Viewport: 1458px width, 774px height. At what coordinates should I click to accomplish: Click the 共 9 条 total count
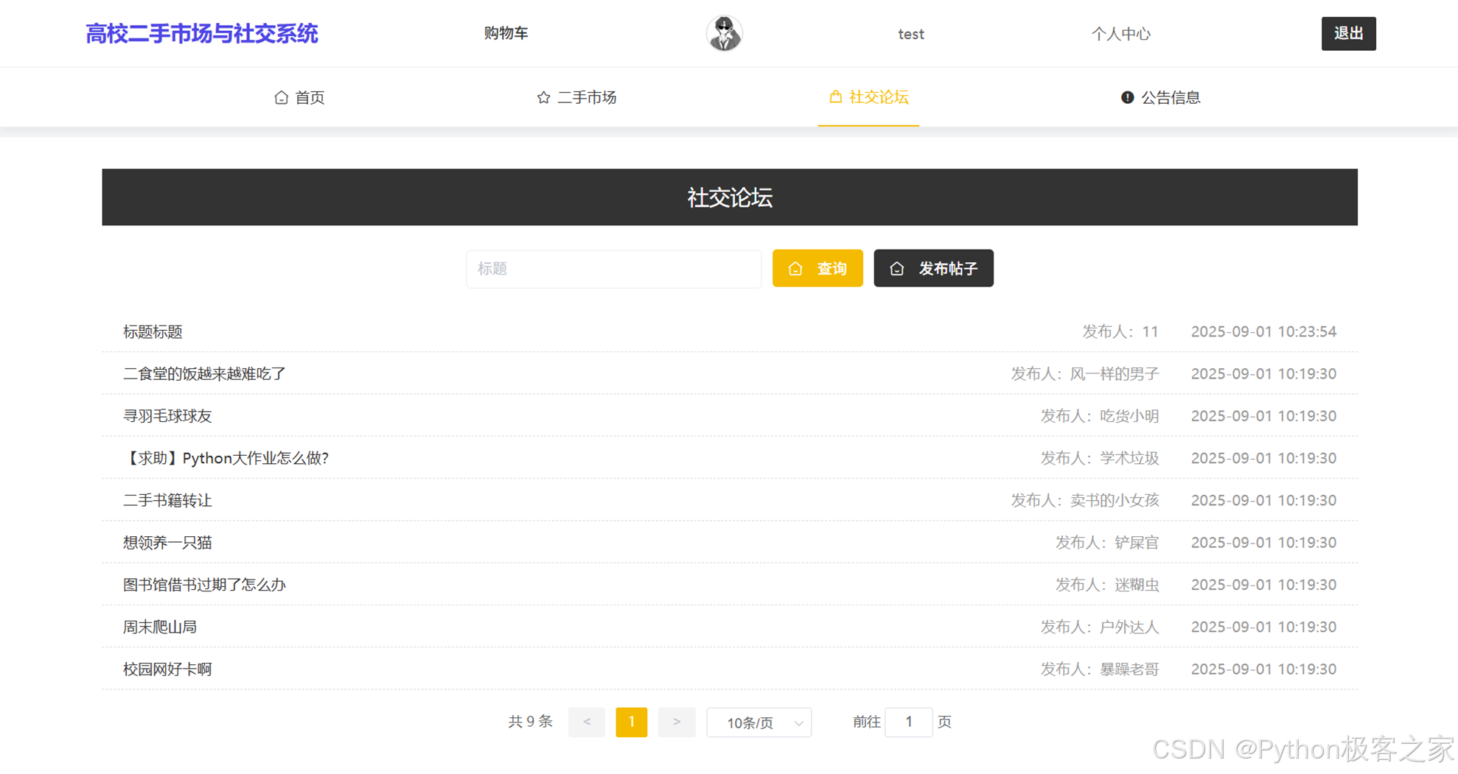point(530,722)
